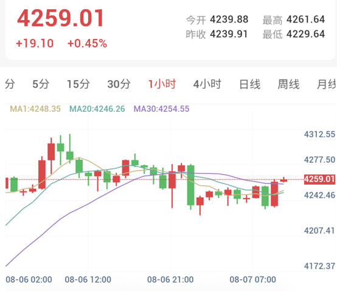
Task: Open the 周线 weekly chart
Action: point(289,84)
